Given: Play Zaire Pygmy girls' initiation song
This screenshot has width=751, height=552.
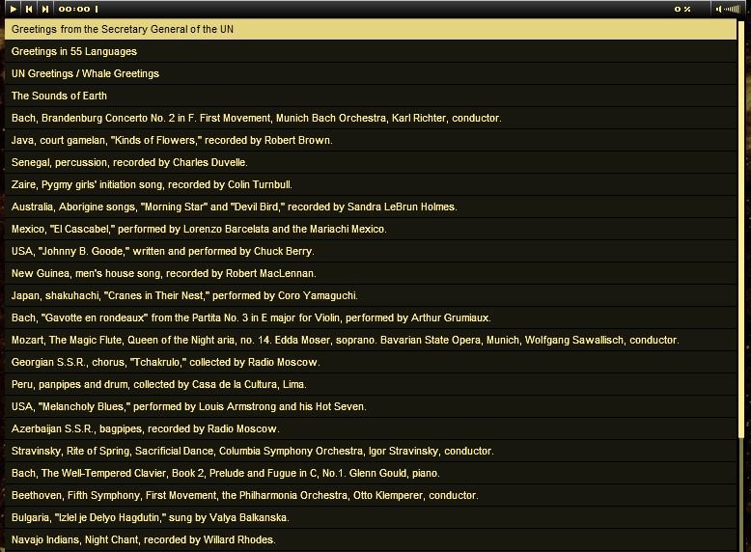Looking at the screenshot, I should click(371, 184).
